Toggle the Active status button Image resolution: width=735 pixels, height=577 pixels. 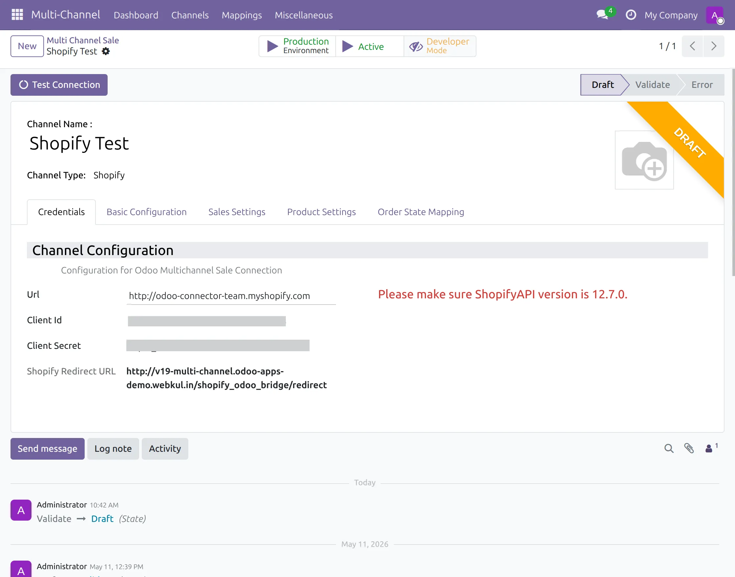coord(370,46)
